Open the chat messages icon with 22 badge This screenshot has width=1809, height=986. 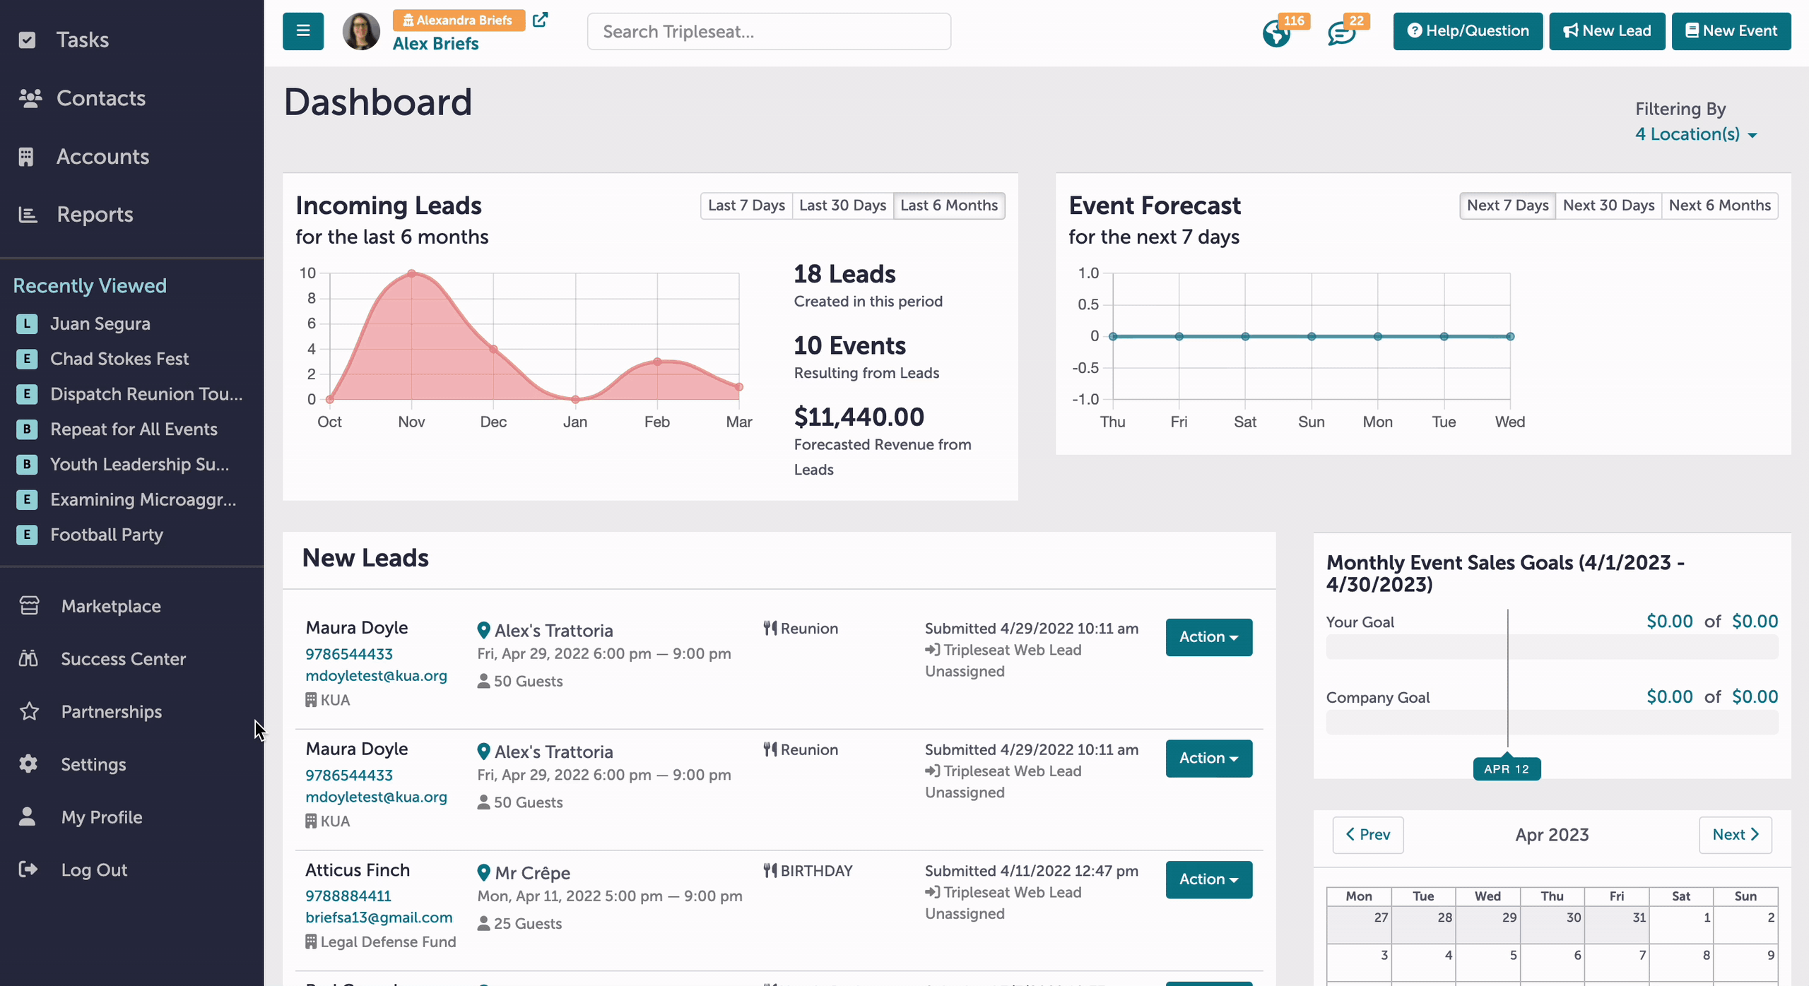(1341, 32)
